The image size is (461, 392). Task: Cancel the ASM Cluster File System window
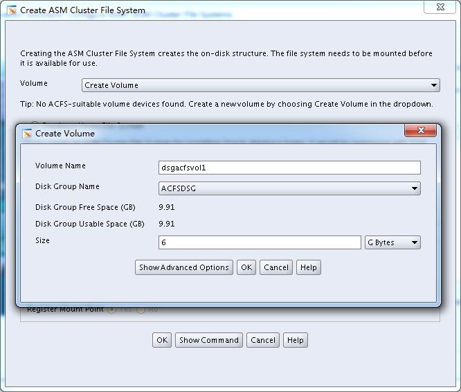click(263, 340)
